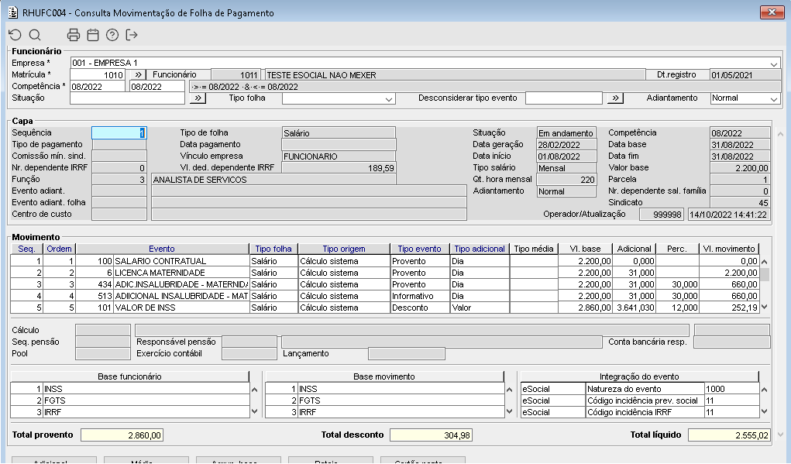Click the Tipo origem column header
The width and height of the screenshot is (791, 464).
344,249
